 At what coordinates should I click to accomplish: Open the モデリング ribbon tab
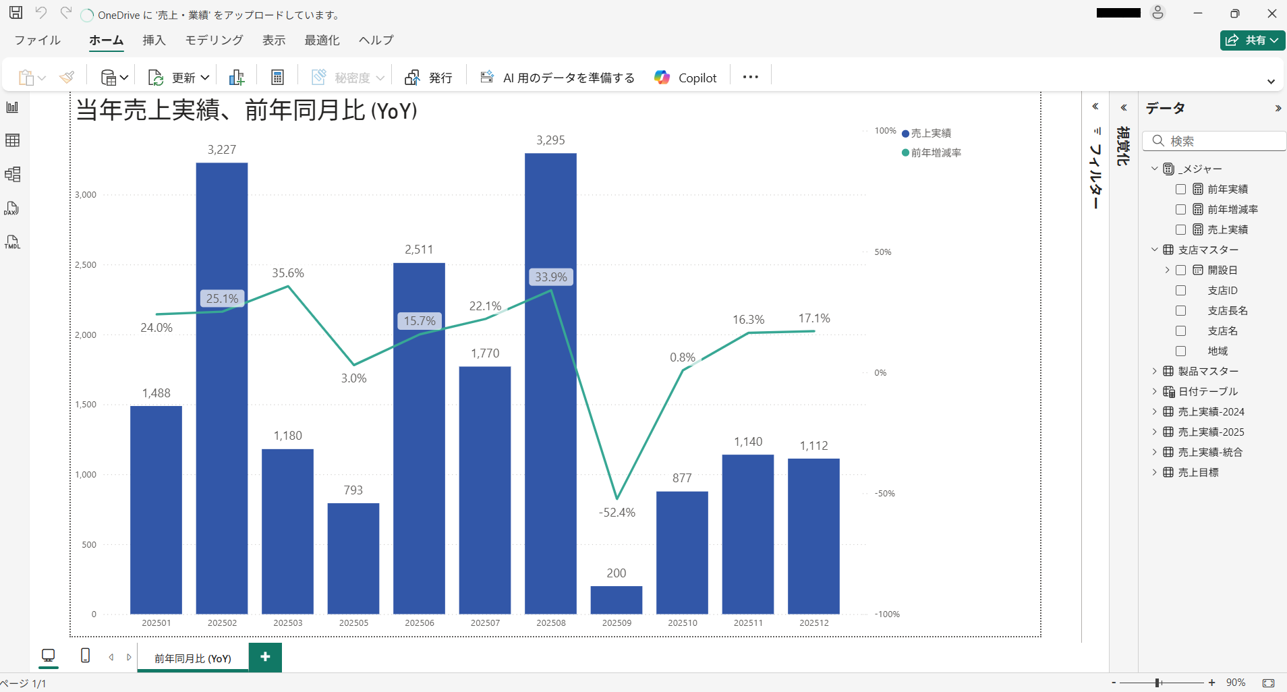(213, 40)
